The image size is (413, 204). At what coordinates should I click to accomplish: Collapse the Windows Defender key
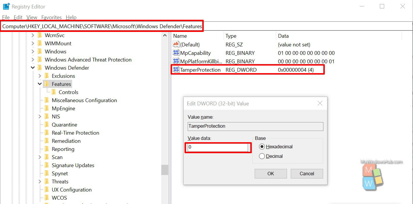33,68
